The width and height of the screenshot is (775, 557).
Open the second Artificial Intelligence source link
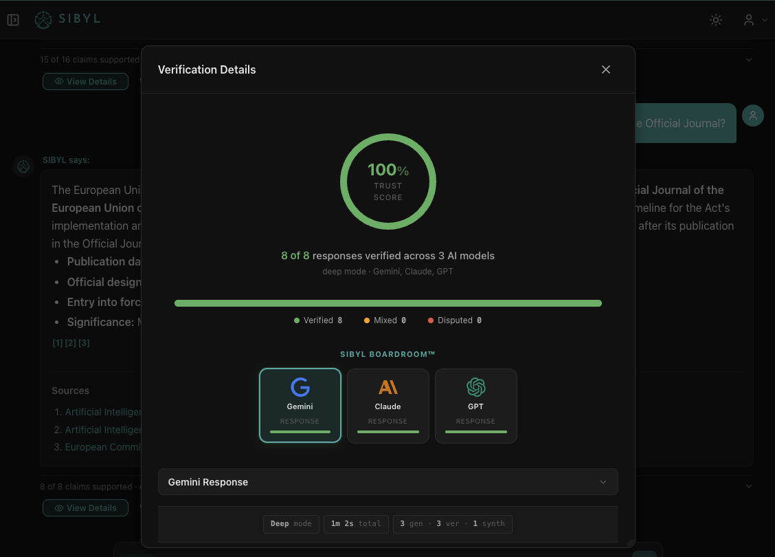(x=103, y=430)
